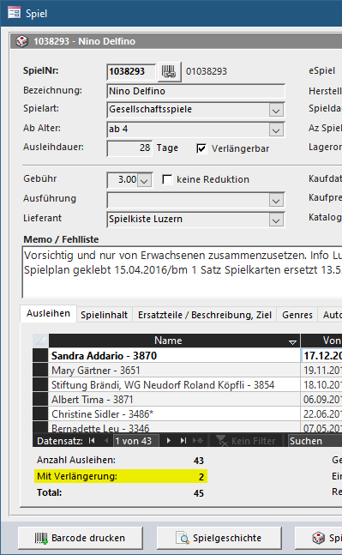Screen dimensions: 342x555
Task: Click the Spielgeschichte button
Action: click(x=219, y=538)
